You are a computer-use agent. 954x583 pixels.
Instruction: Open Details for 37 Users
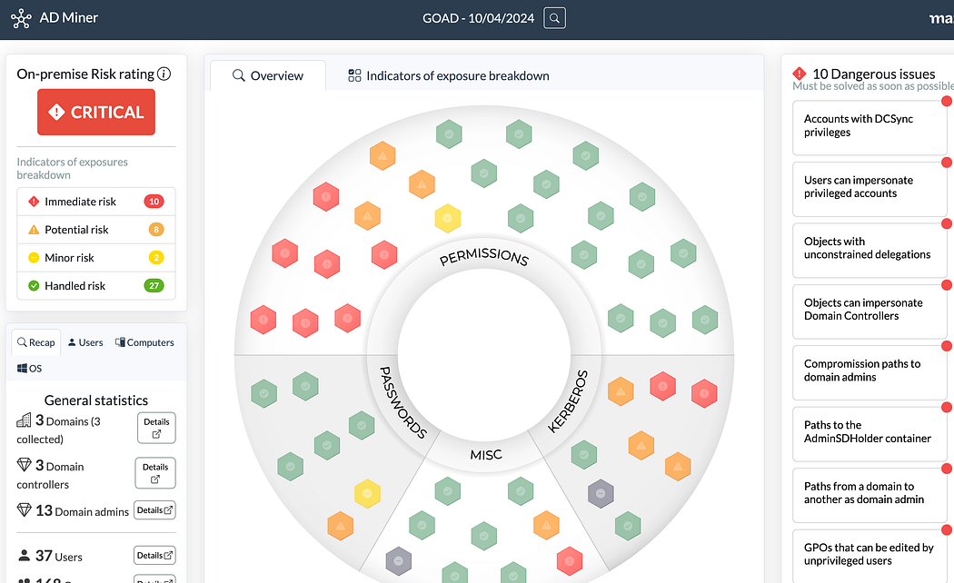(154, 555)
